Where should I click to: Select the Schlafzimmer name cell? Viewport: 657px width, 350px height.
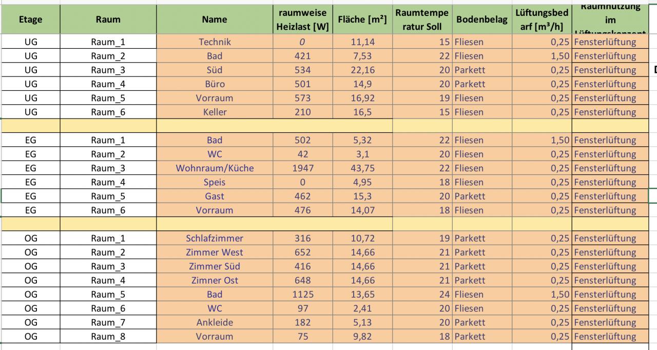(x=215, y=238)
